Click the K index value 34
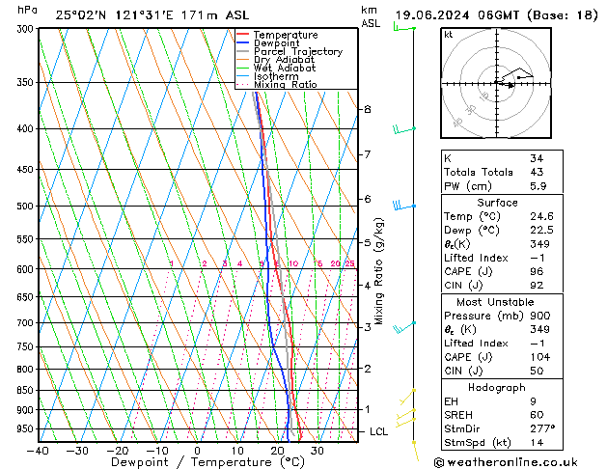The height and width of the screenshot is (469, 607). click(537, 158)
